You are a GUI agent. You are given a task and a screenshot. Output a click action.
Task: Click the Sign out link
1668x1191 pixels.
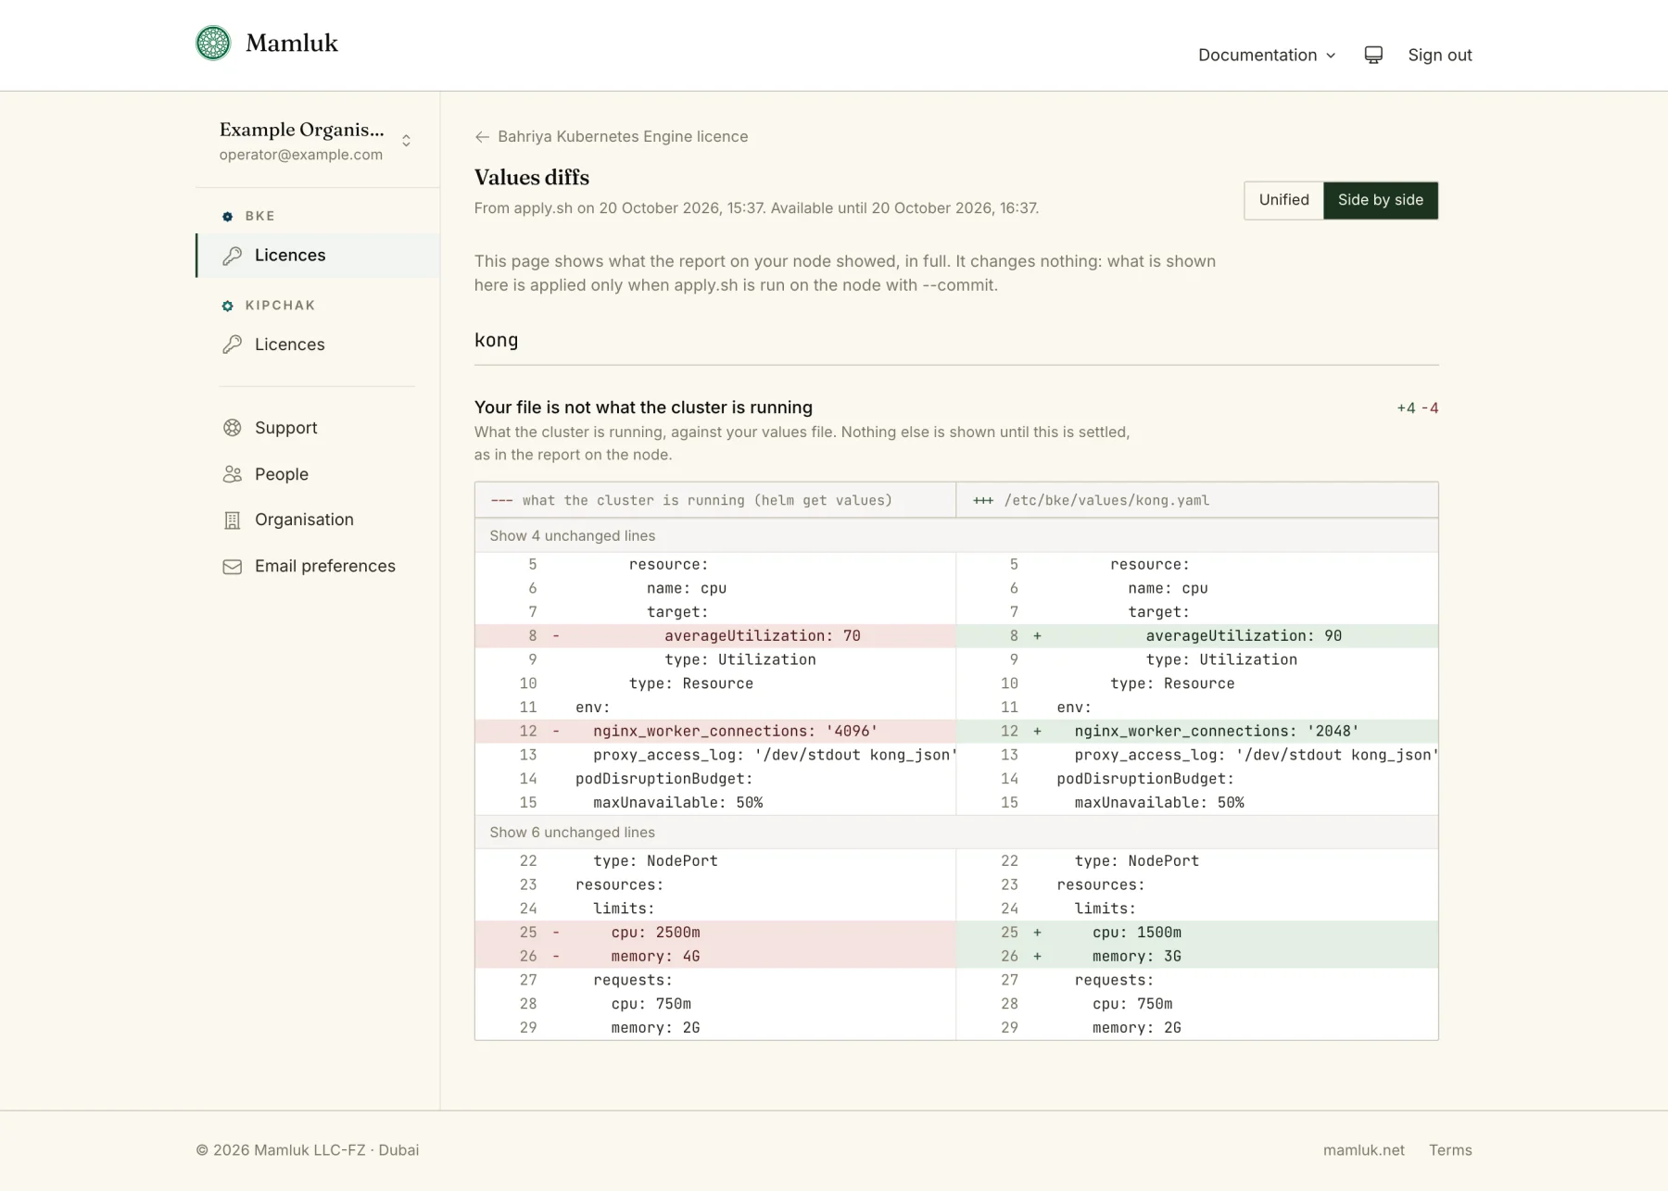[x=1440, y=55]
